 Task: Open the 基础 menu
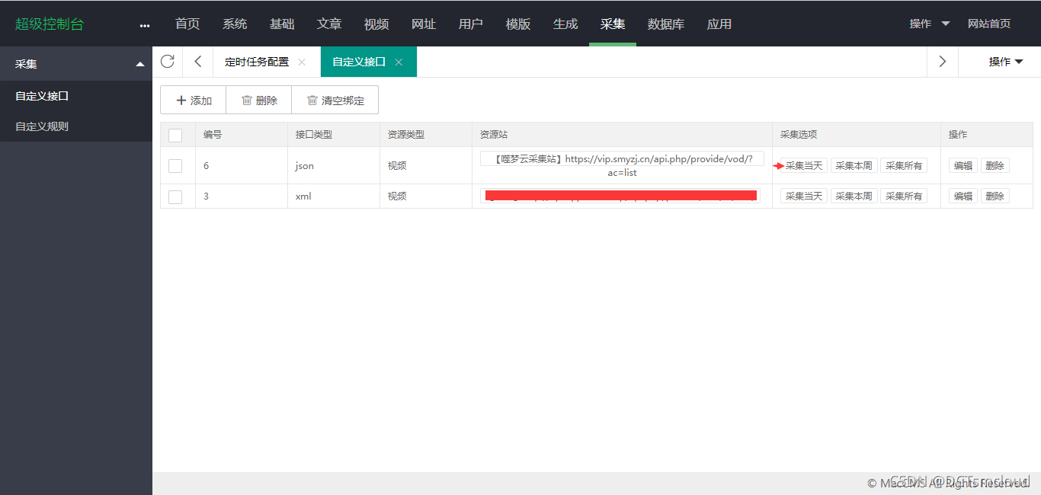point(282,24)
